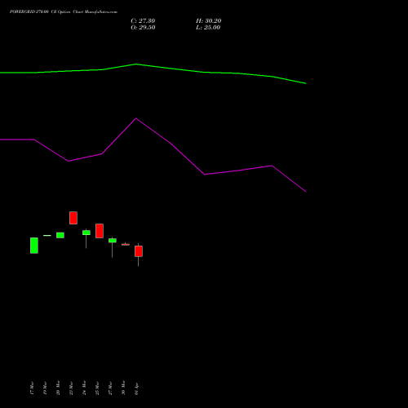Select the open value O: 29.50
Screen dimensions: 408x408
pyautogui.click(x=143, y=28)
